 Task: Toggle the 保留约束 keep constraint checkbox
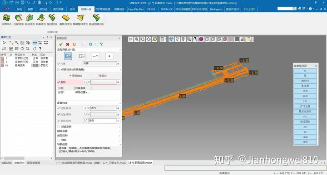[x=59, y=69]
